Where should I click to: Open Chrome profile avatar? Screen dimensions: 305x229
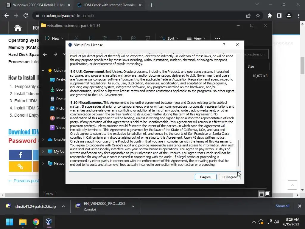pyautogui.click(x=289, y=16)
